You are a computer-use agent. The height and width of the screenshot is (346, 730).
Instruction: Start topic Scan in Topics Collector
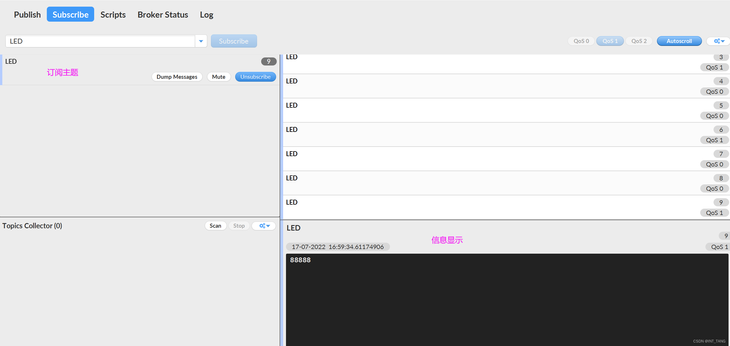coord(215,226)
